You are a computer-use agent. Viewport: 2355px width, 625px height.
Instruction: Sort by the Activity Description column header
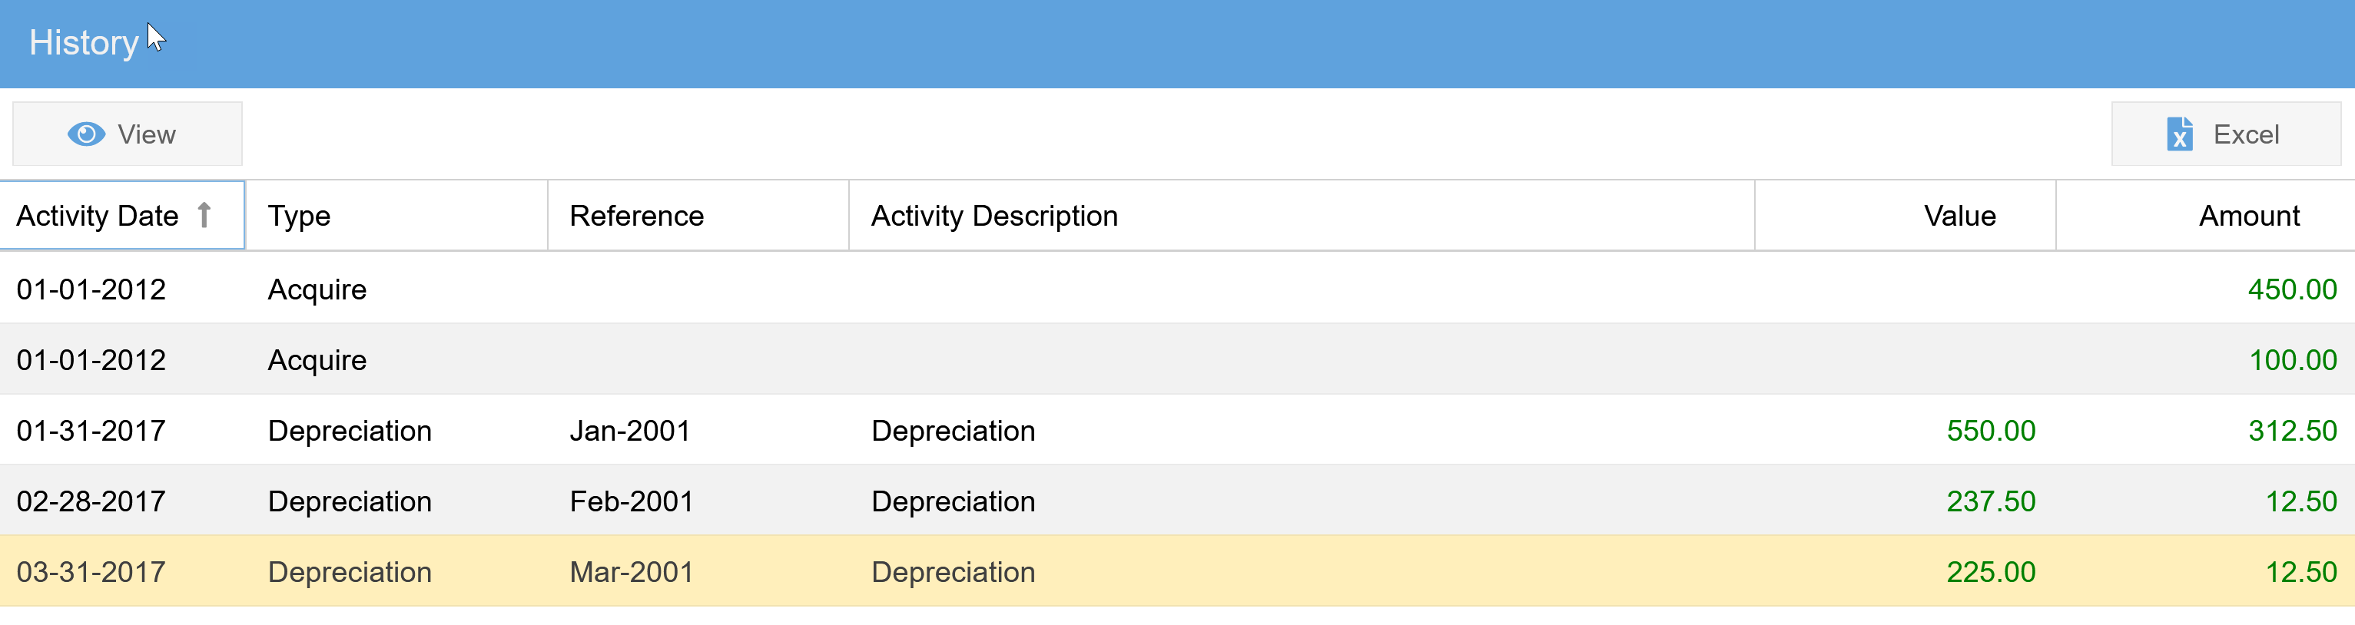point(993,216)
